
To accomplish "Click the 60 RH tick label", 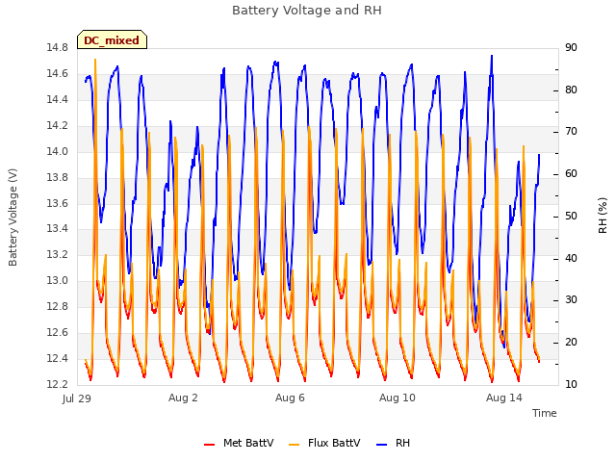I will 571,174.
